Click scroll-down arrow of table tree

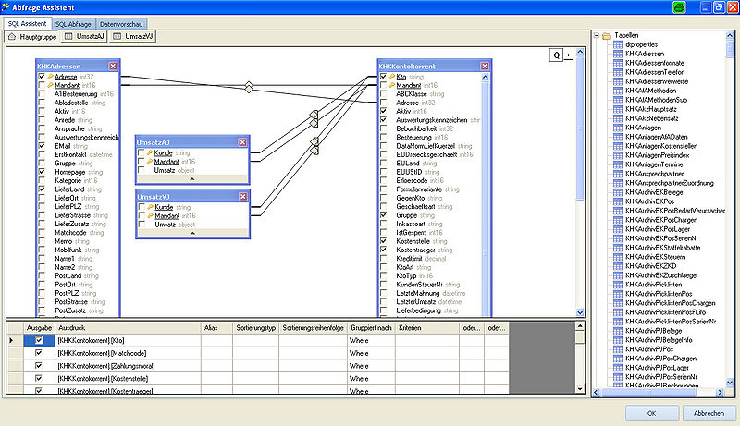730,383
